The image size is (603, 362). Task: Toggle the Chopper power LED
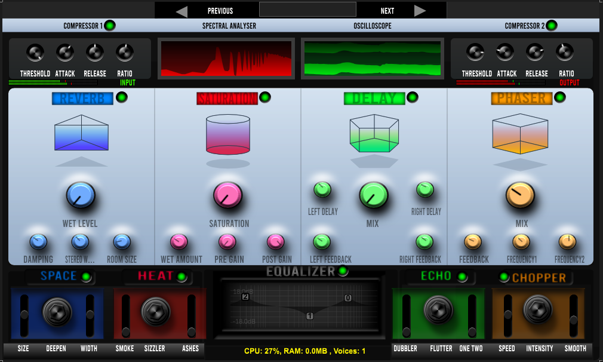coord(504,277)
